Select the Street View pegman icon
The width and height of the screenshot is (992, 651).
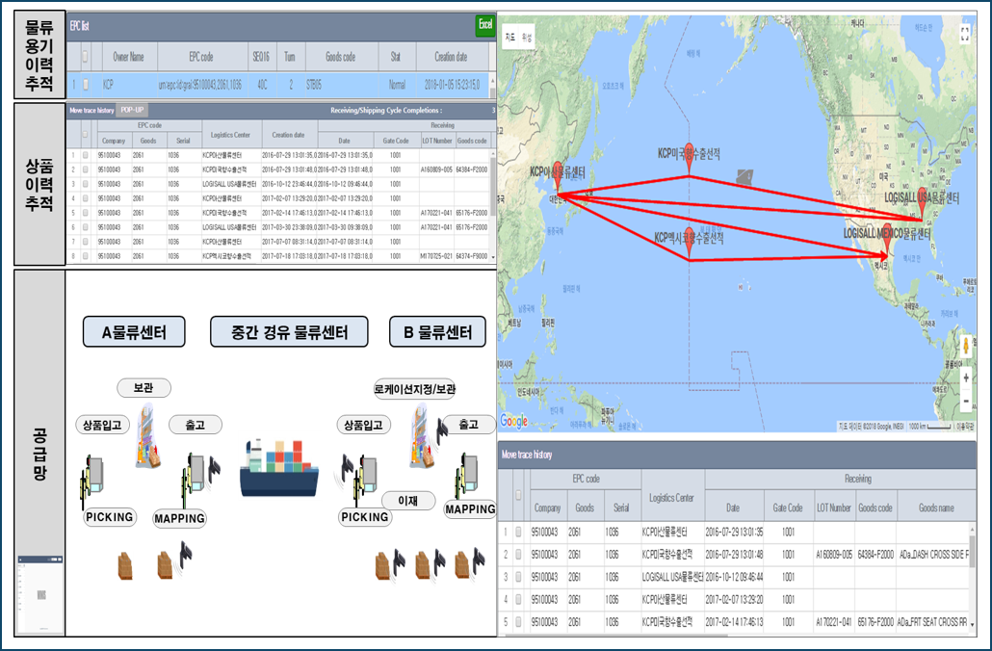pyautogui.click(x=966, y=347)
